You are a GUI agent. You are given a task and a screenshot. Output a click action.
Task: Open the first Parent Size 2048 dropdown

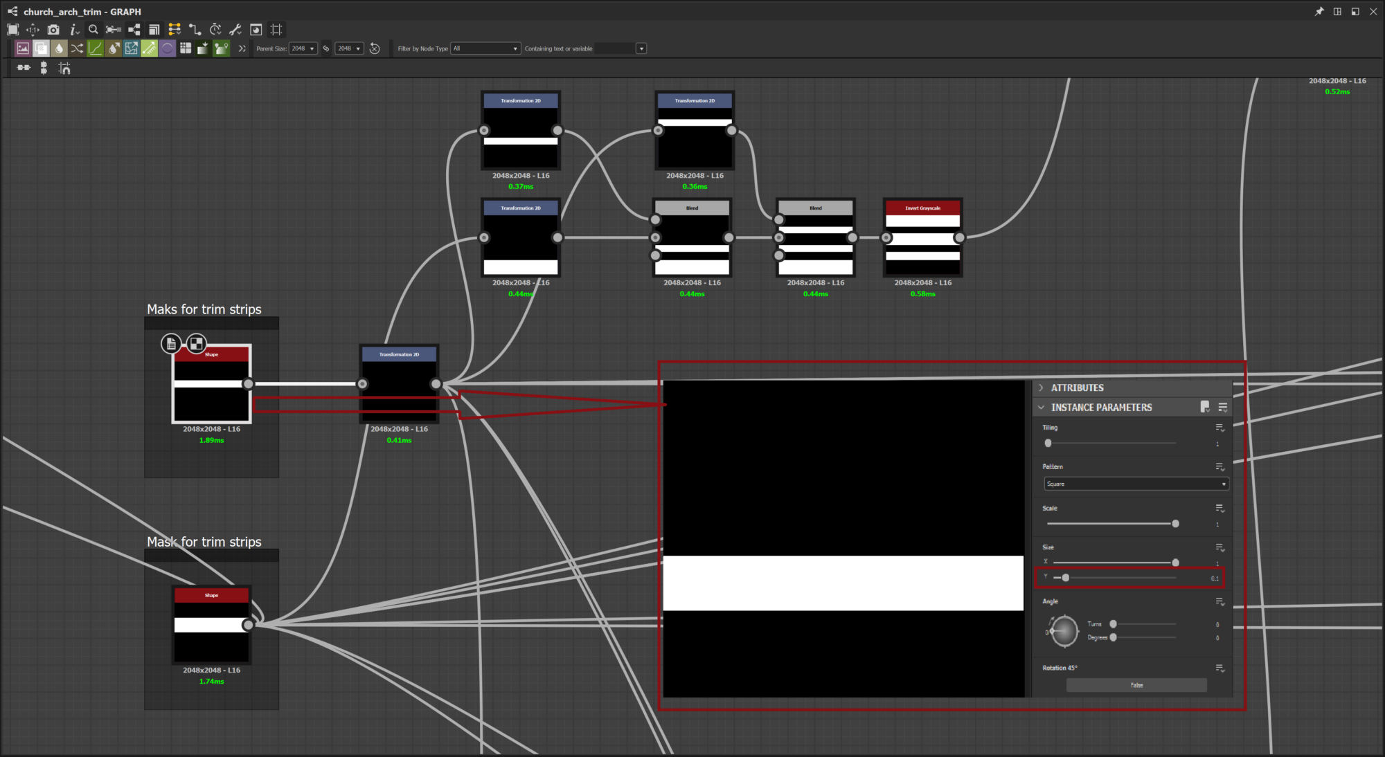point(303,48)
